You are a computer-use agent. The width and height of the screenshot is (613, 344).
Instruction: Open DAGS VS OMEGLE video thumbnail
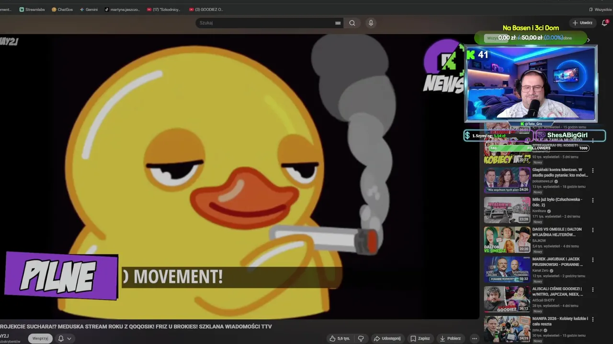[507, 240]
